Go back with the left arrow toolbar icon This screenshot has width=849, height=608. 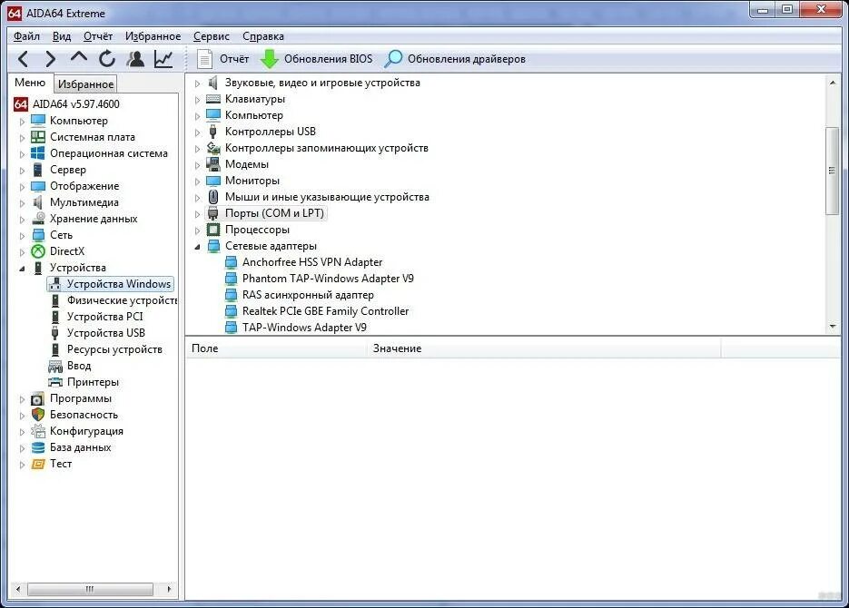24,59
